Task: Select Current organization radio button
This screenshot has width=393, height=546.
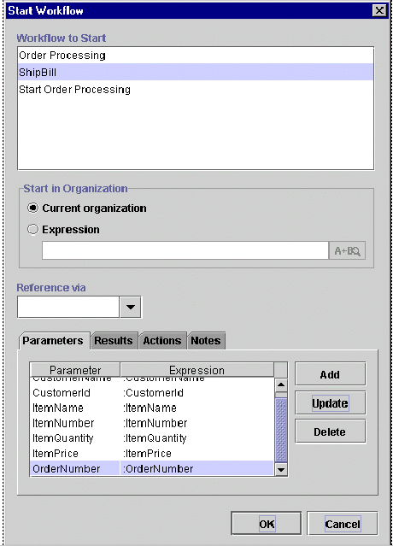Action: pyautogui.click(x=32, y=208)
